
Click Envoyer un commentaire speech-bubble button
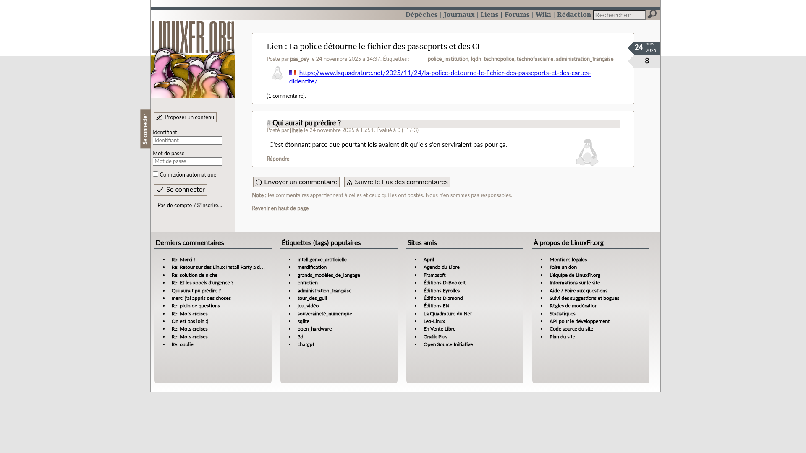pyautogui.click(x=296, y=182)
